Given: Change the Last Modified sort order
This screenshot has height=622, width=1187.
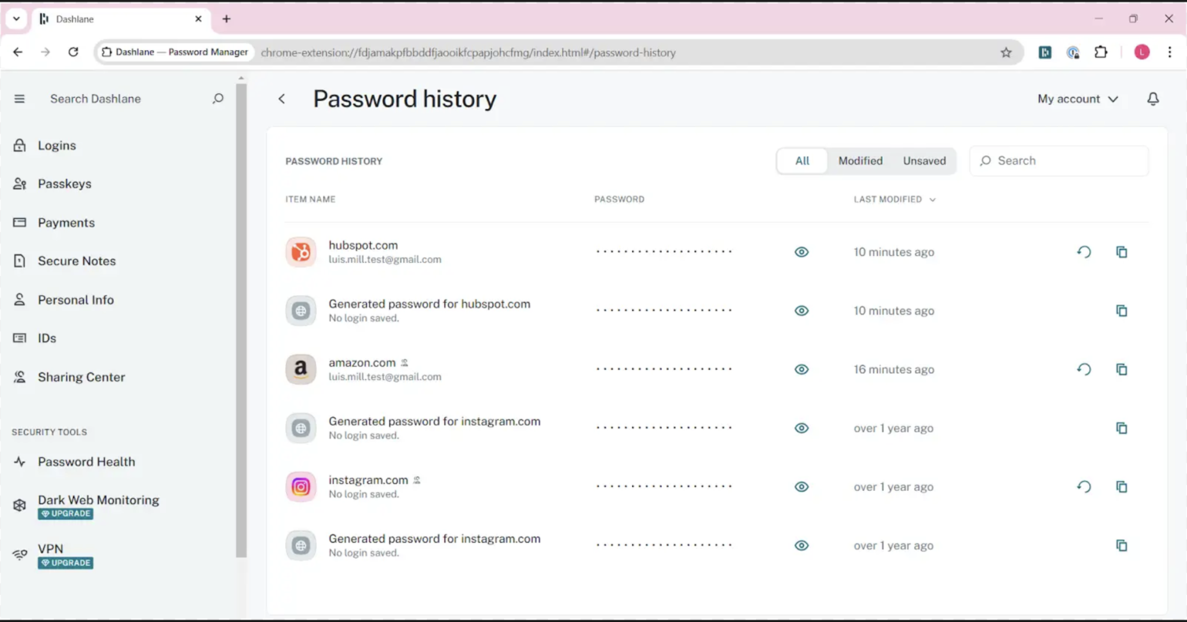Looking at the screenshot, I should coord(894,199).
